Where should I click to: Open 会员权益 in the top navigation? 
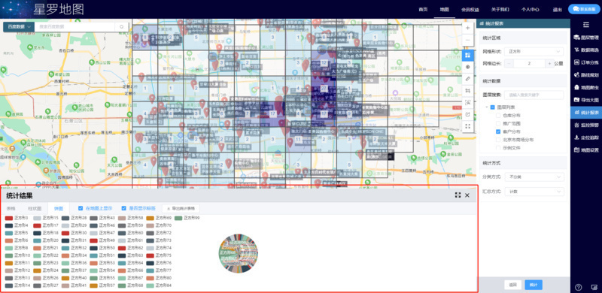[470, 9]
